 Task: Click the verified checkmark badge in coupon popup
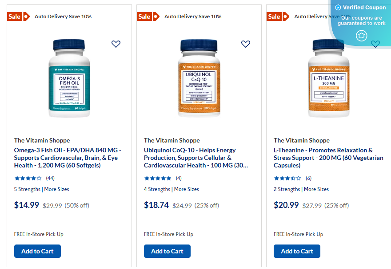(338, 7)
